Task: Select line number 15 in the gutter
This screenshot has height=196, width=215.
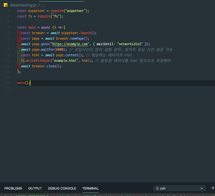Action: tap(7, 88)
